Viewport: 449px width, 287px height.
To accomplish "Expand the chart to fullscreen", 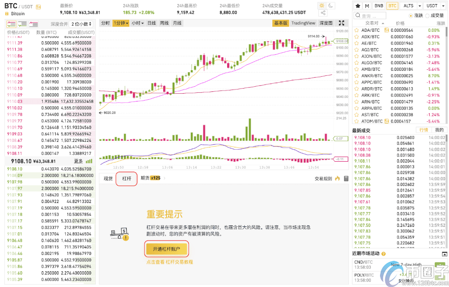I will coord(342,23).
